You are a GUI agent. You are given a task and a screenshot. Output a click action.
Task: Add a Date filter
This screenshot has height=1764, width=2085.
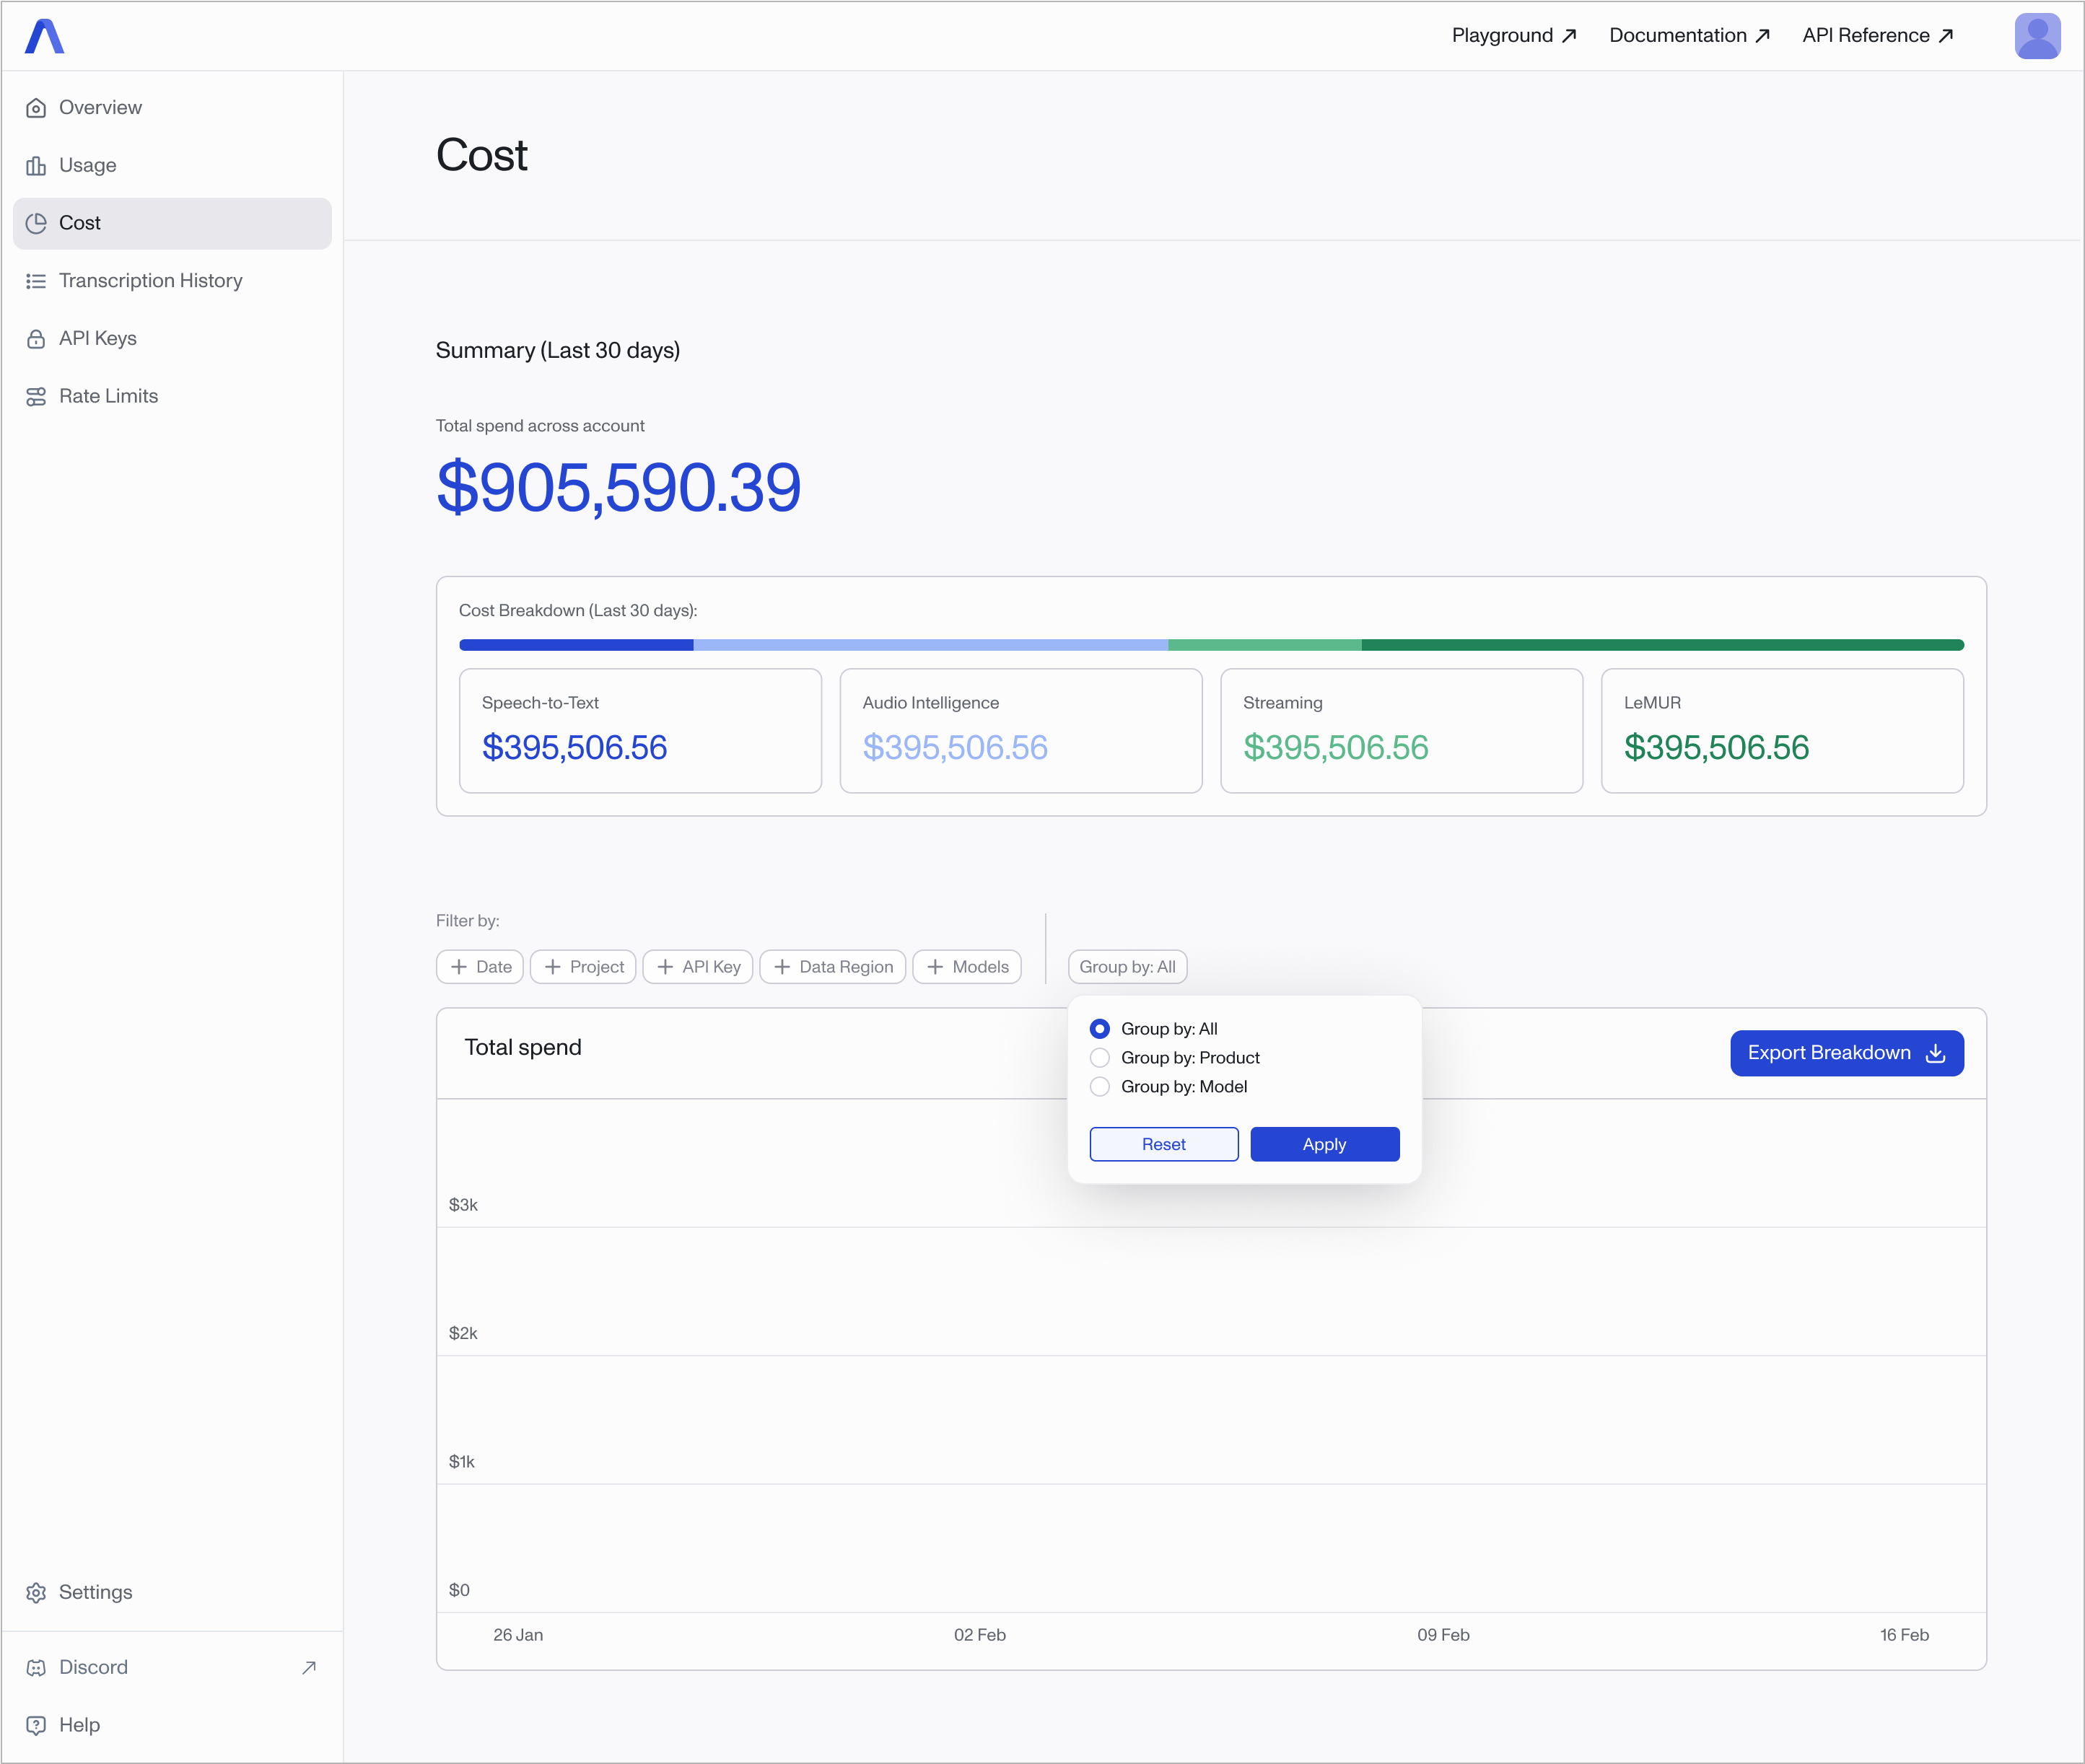[480, 967]
